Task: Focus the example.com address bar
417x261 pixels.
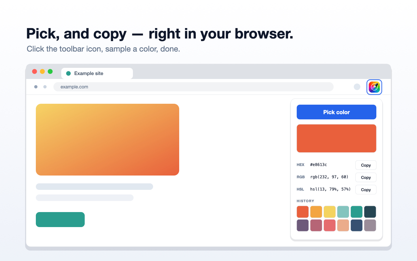Action: point(194,87)
